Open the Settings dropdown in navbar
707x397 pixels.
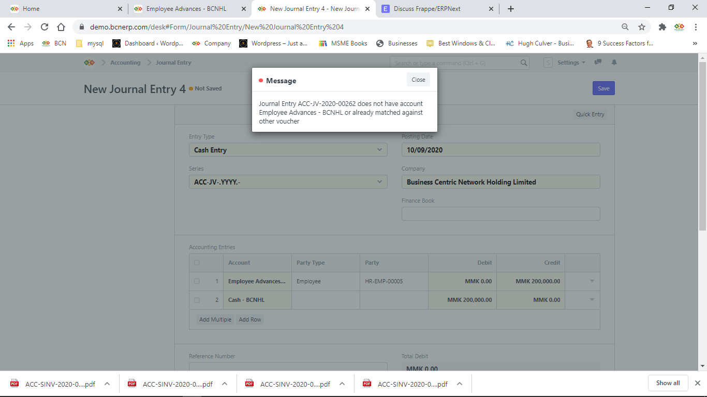[571, 63]
